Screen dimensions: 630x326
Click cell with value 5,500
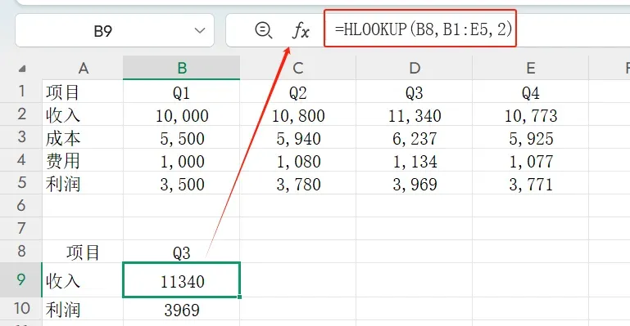pyautogui.click(x=182, y=137)
